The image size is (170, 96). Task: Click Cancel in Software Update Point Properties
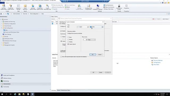tap(100, 72)
